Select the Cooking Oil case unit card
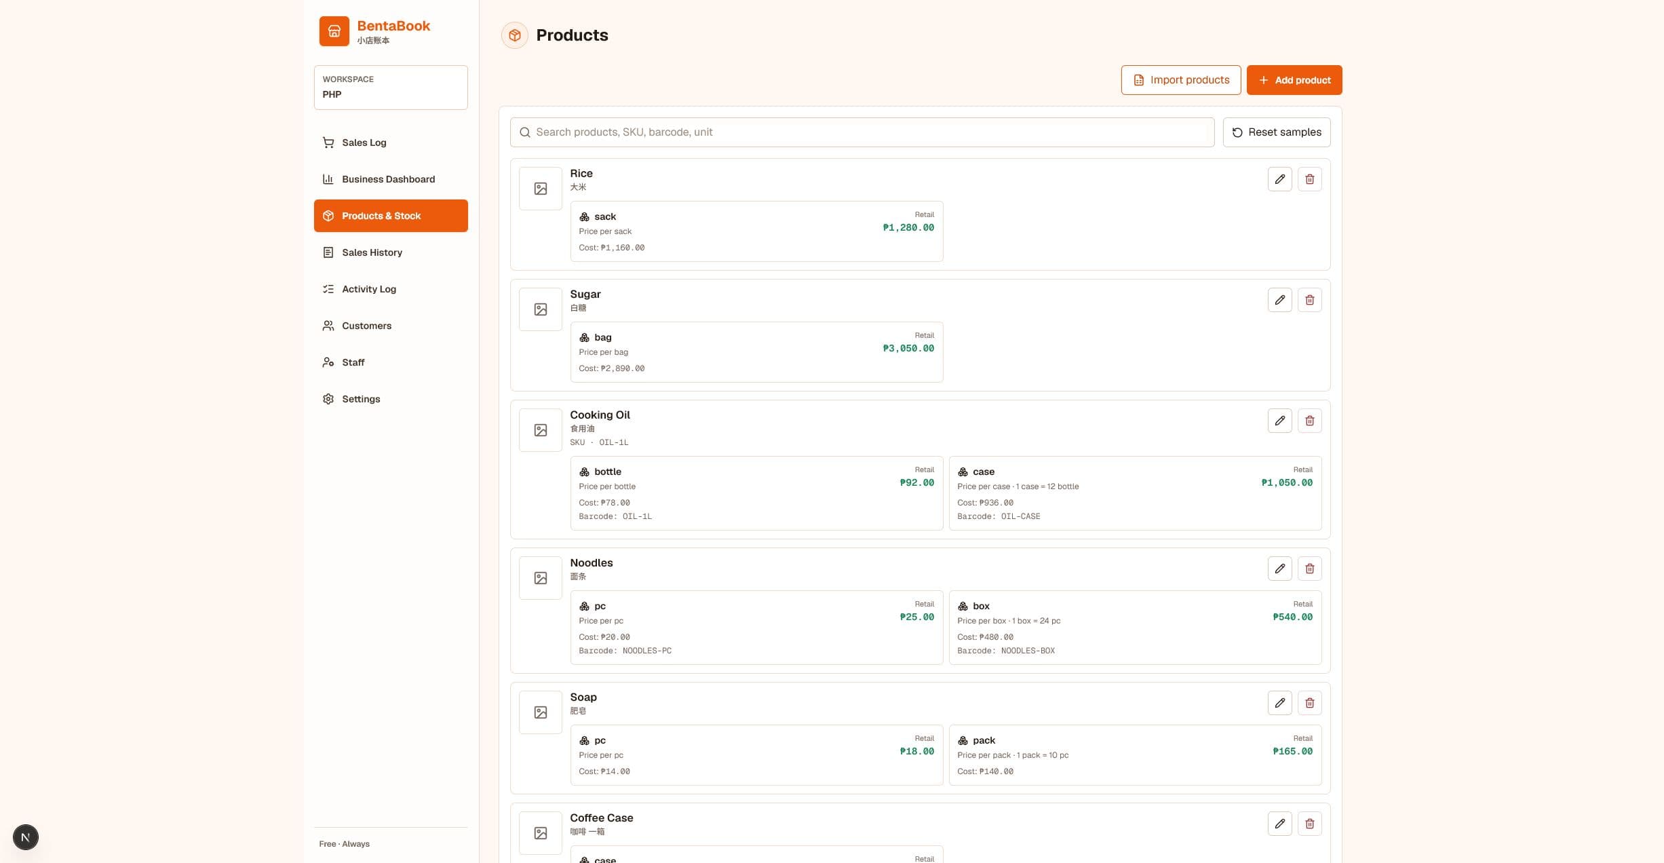 [x=1135, y=493]
